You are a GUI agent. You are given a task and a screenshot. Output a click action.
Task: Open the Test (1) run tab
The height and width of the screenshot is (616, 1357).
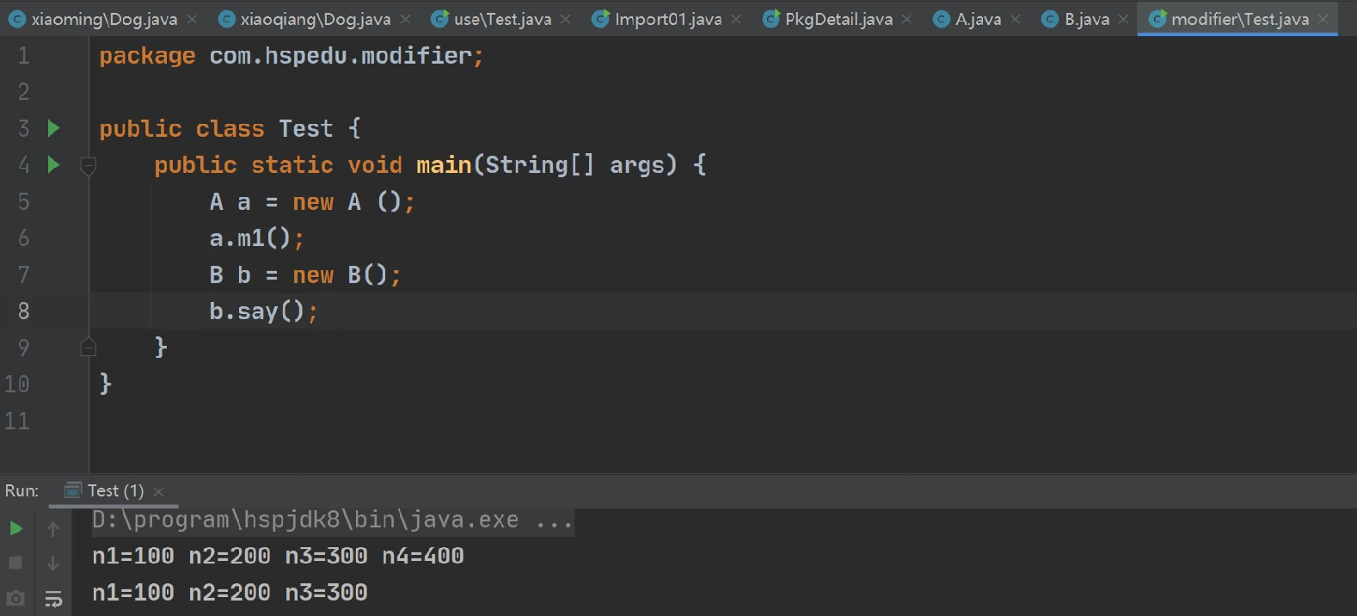115,490
